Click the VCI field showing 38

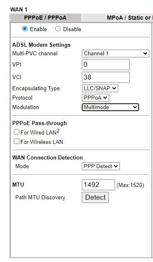pyautogui.click(x=106, y=77)
